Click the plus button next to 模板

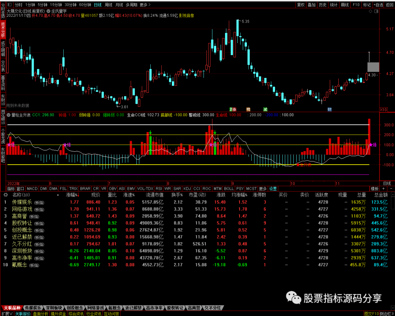point(383,189)
